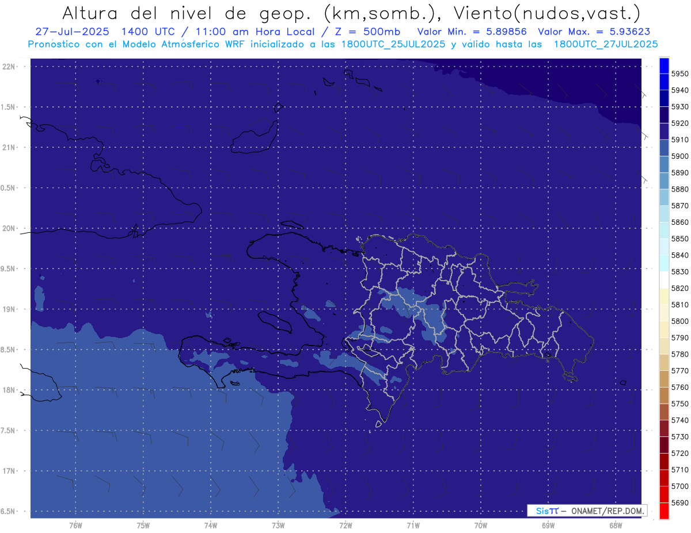
Task: Click the bright red bottommost color scale swatch
Action: 664,511
